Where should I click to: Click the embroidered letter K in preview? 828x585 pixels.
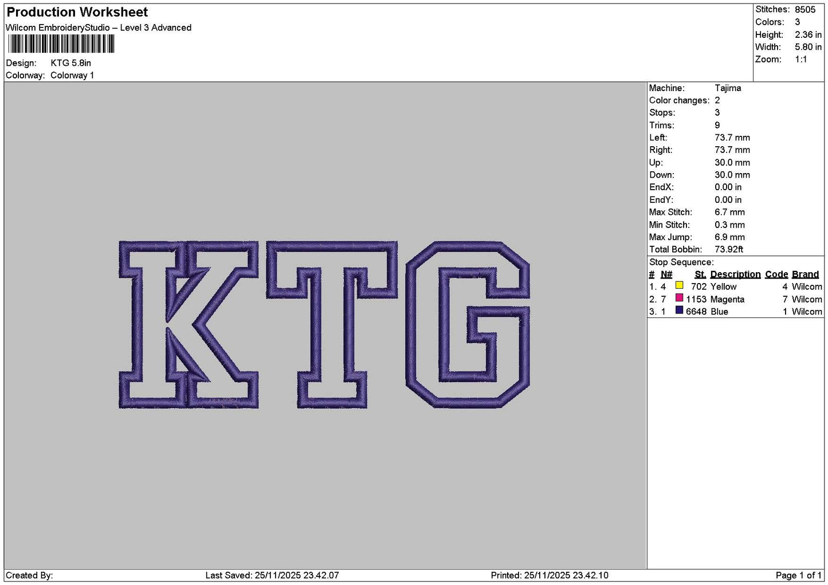189,325
